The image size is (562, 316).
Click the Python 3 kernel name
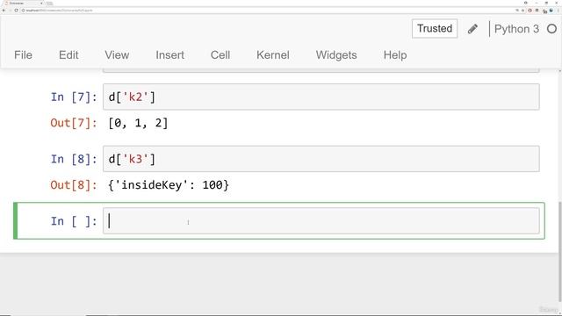516,29
